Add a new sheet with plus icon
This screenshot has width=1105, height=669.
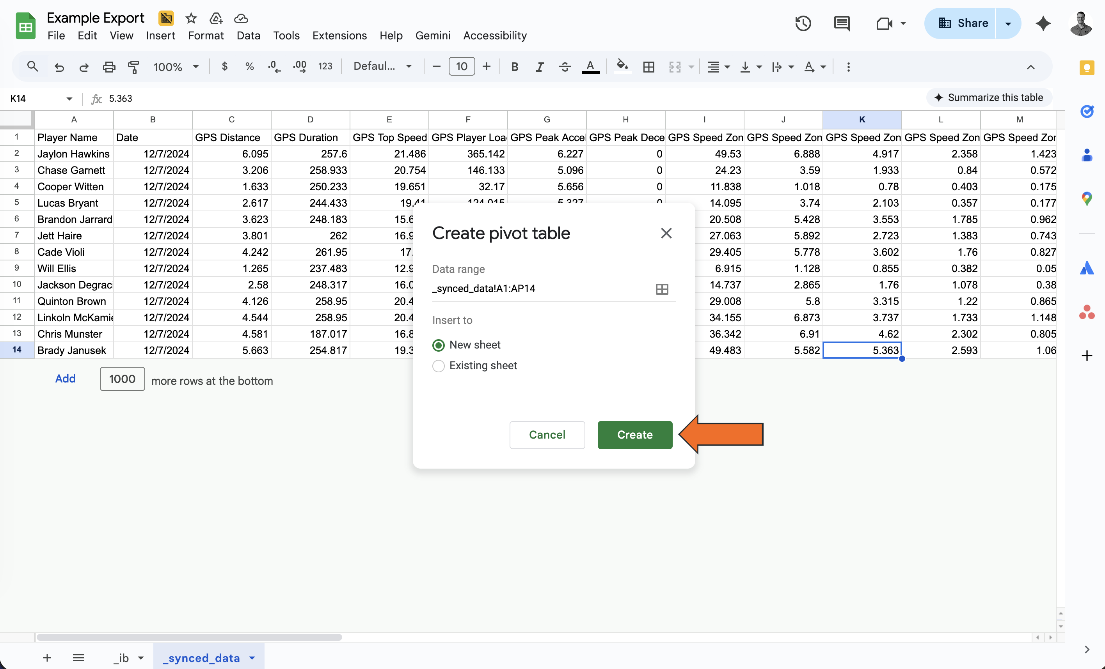(x=47, y=657)
